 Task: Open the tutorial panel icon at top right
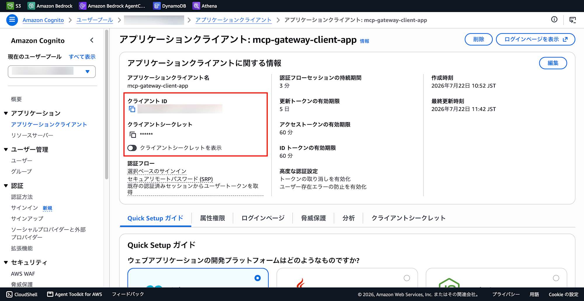tap(573, 20)
